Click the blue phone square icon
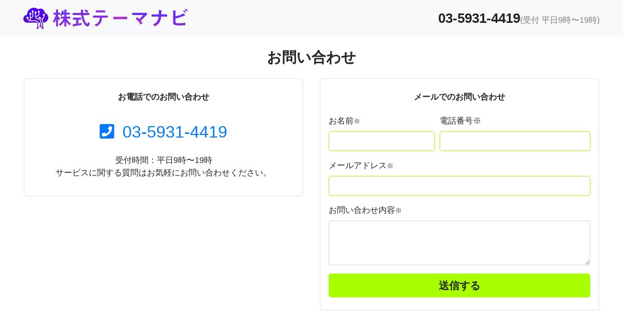 (x=107, y=131)
